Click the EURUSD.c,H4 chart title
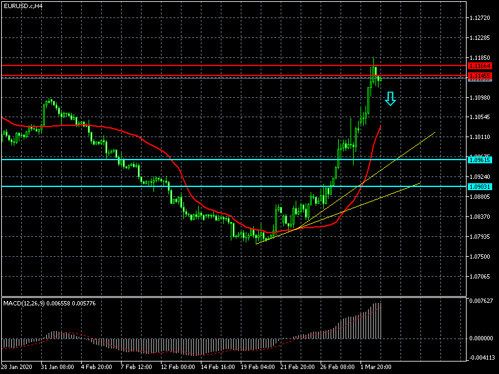 [x=23, y=6]
